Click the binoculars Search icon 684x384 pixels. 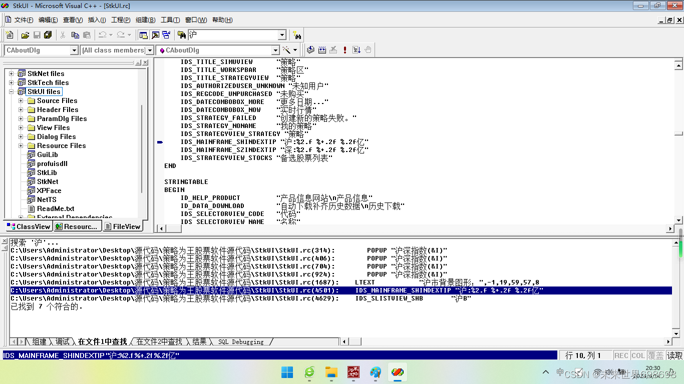[297, 35]
